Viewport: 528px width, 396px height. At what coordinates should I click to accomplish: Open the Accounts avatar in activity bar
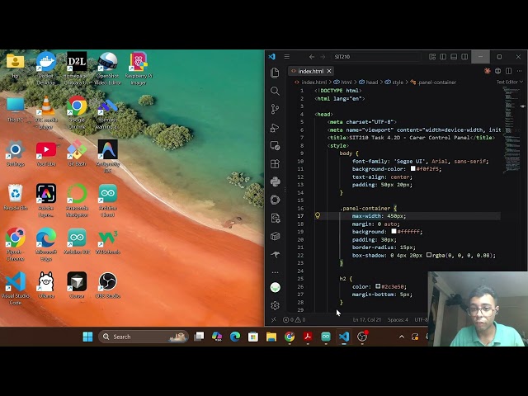[275, 288]
